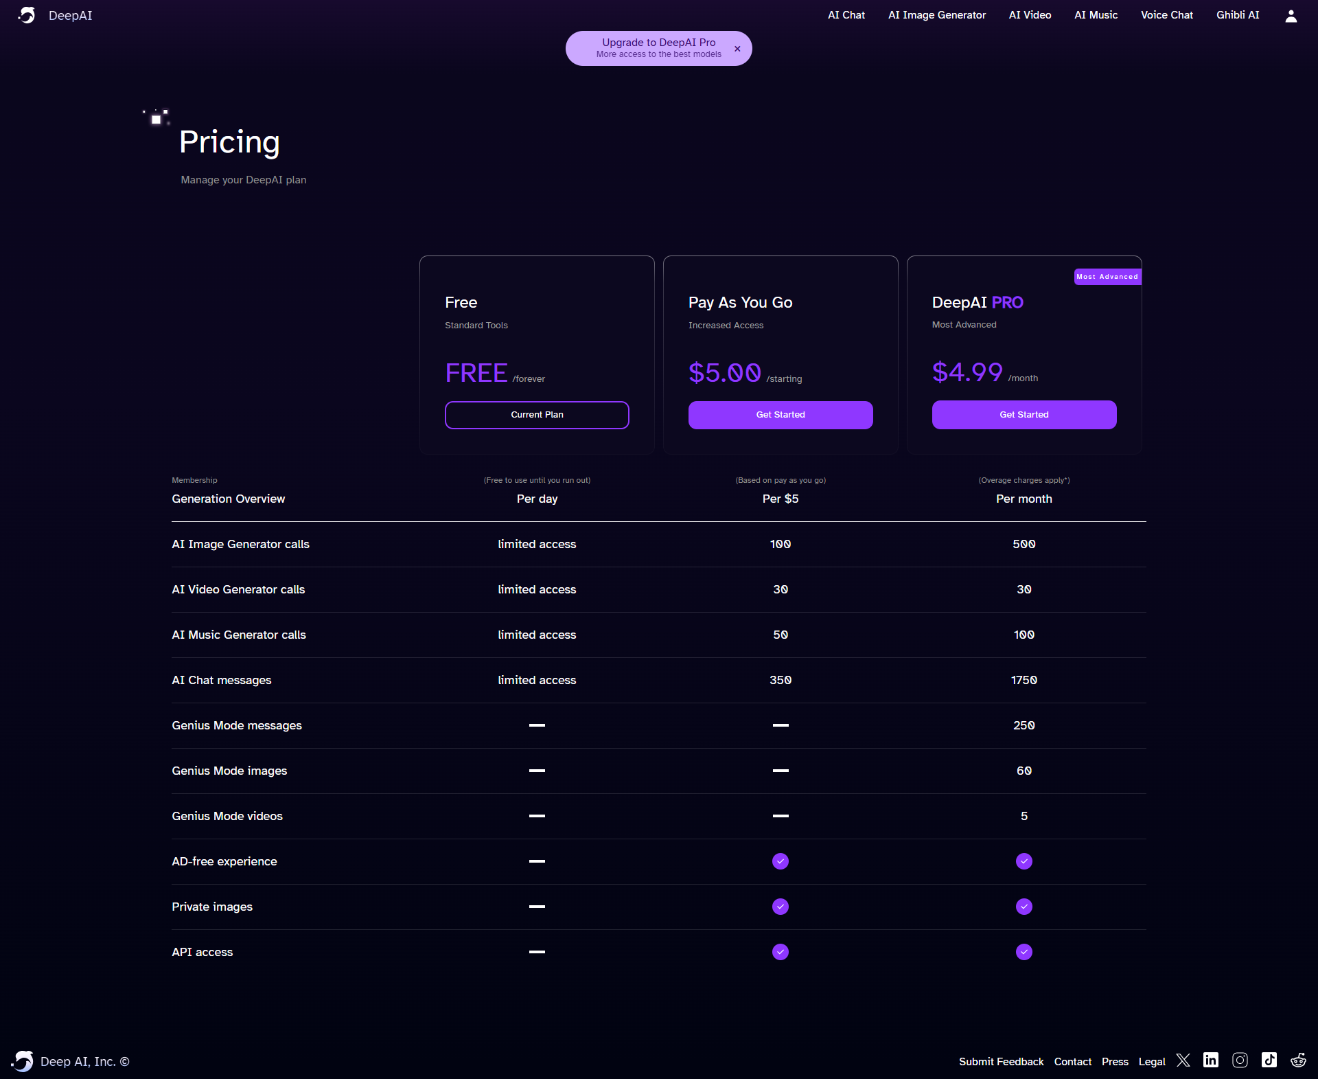Click the Submit Feedback link
The width and height of the screenshot is (1318, 1079).
(x=1001, y=1062)
